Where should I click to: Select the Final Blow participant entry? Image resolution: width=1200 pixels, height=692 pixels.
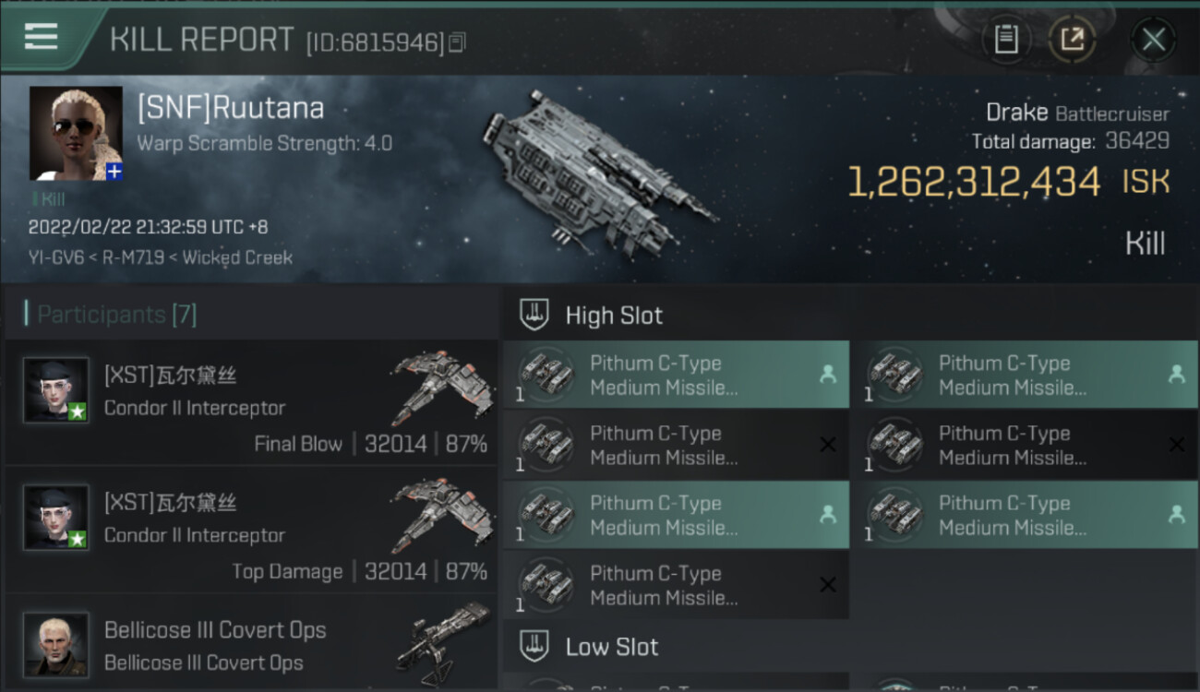251,403
